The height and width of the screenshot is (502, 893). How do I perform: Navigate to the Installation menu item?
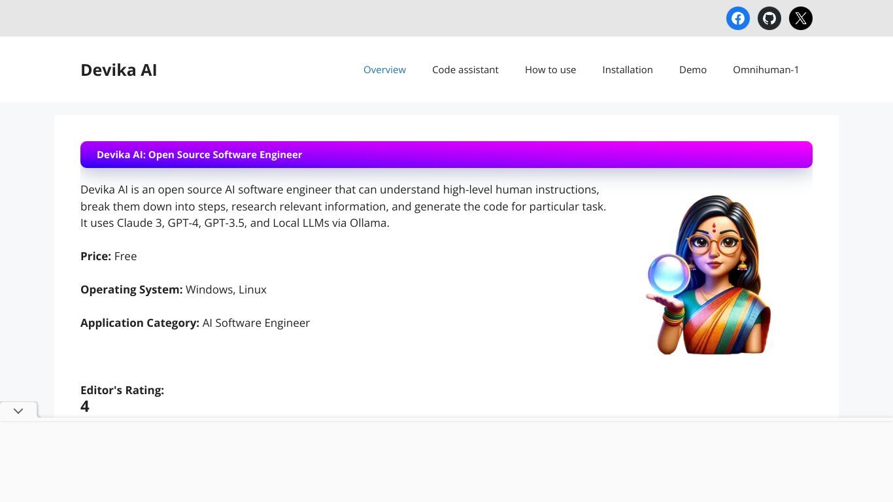click(x=628, y=70)
